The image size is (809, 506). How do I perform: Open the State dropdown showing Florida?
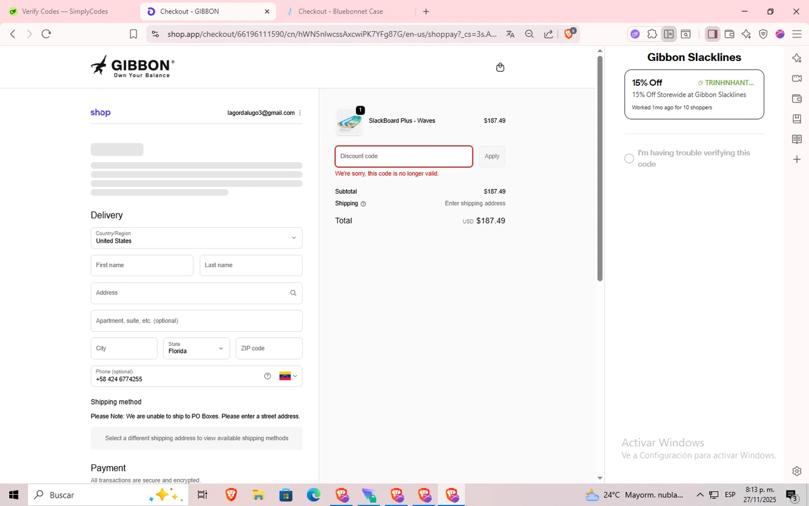196,348
